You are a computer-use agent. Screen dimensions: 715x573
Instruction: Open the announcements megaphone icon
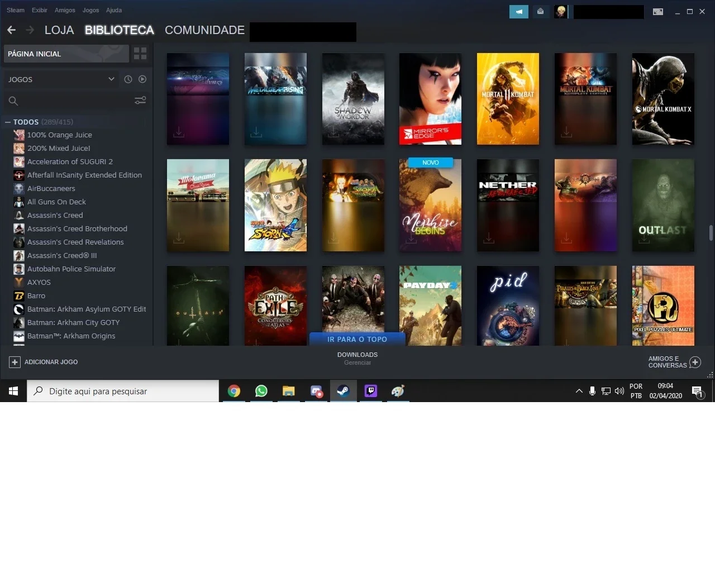[x=519, y=11]
